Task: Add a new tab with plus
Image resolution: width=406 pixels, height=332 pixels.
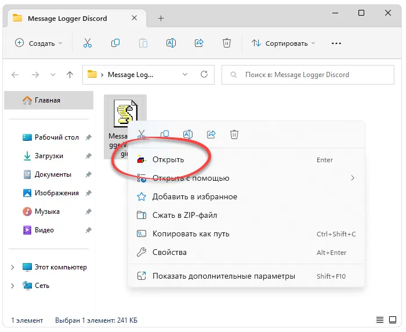Action: pyautogui.click(x=161, y=19)
